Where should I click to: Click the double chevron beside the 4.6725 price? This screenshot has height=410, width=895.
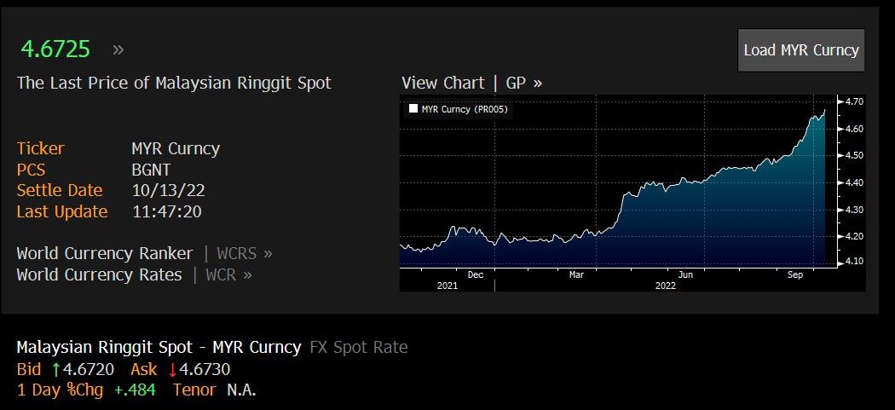pyautogui.click(x=118, y=49)
